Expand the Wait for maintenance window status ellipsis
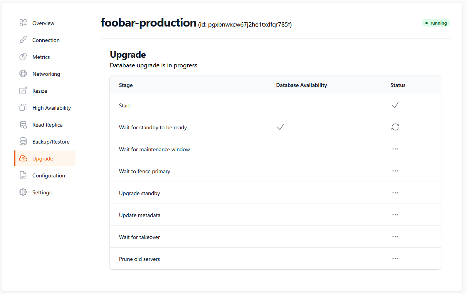Image resolution: width=467 pixels, height=294 pixels. tap(395, 149)
